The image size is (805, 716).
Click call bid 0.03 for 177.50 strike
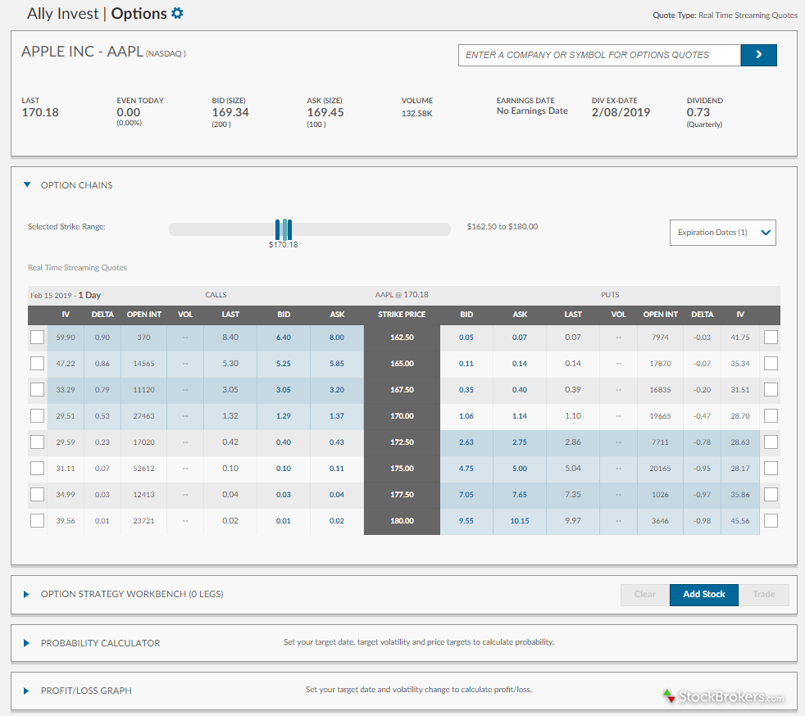tap(284, 494)
